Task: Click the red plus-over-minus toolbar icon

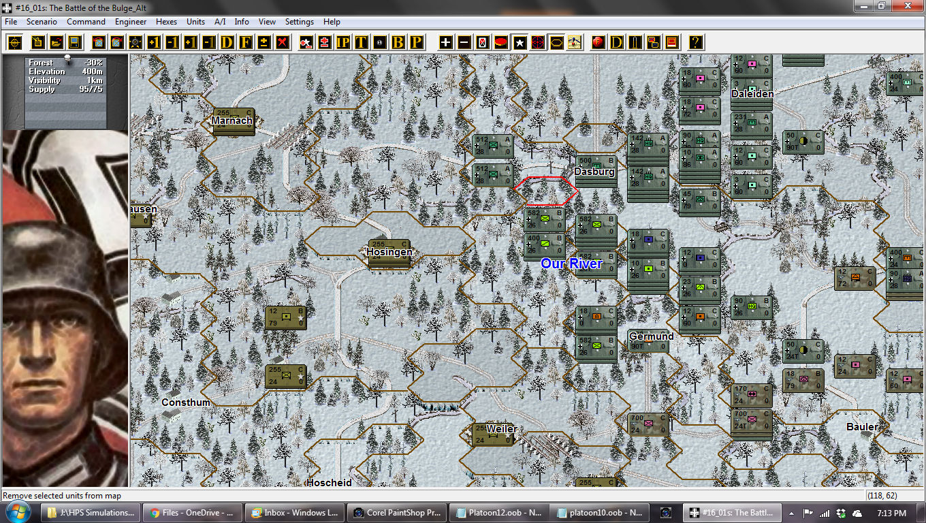Action: coord(325,42)
